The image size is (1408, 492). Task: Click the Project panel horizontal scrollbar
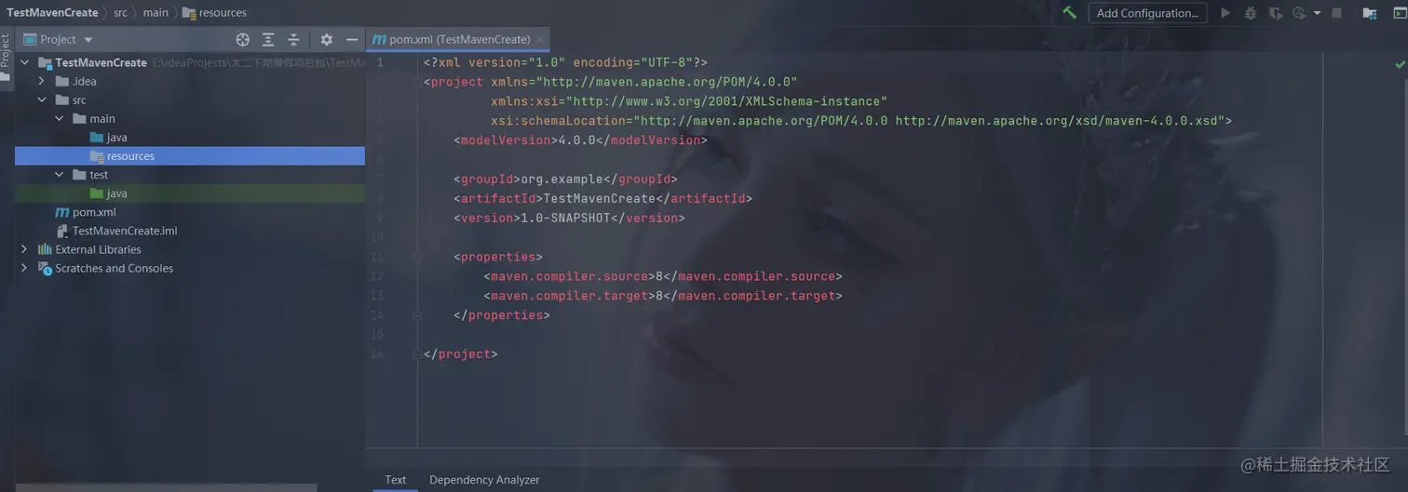coord(166,487)
